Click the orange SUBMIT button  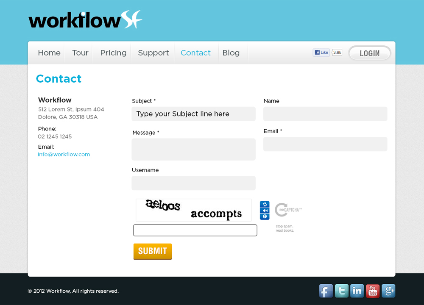point(153,251)
